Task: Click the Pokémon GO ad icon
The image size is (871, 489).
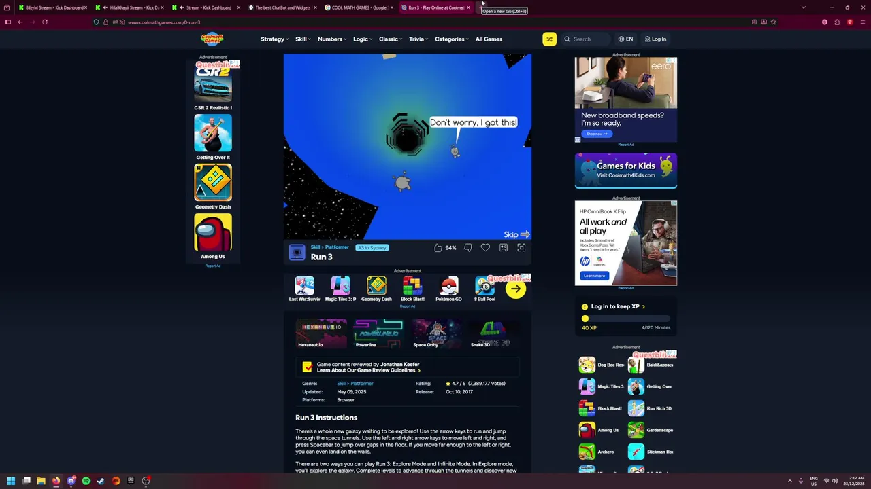Action: (448, 286)
